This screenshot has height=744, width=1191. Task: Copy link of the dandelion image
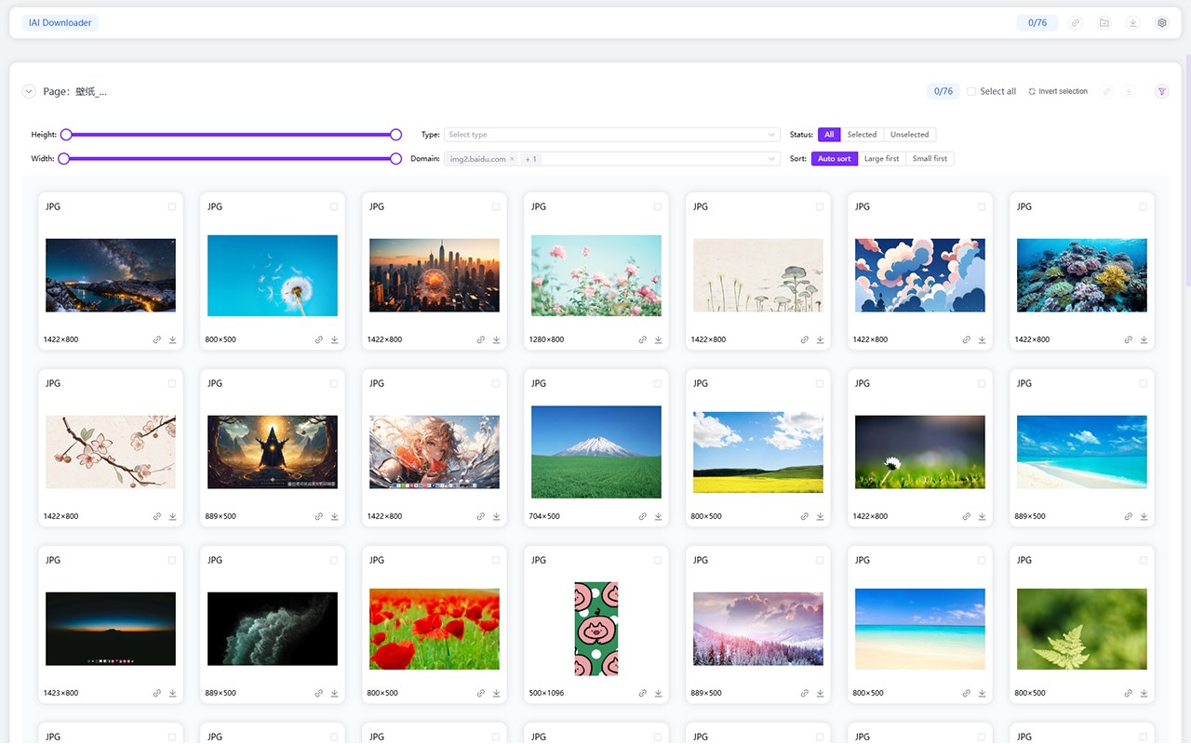pos(319,339)
